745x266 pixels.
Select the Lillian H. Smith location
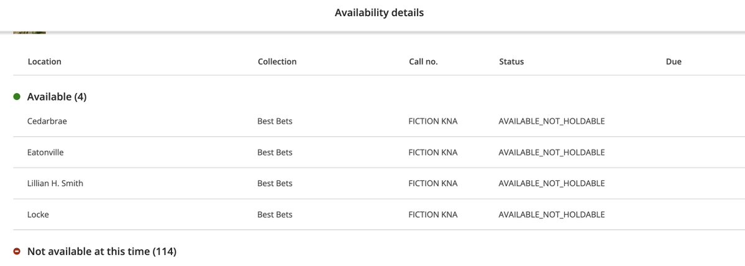pos(55,184)
